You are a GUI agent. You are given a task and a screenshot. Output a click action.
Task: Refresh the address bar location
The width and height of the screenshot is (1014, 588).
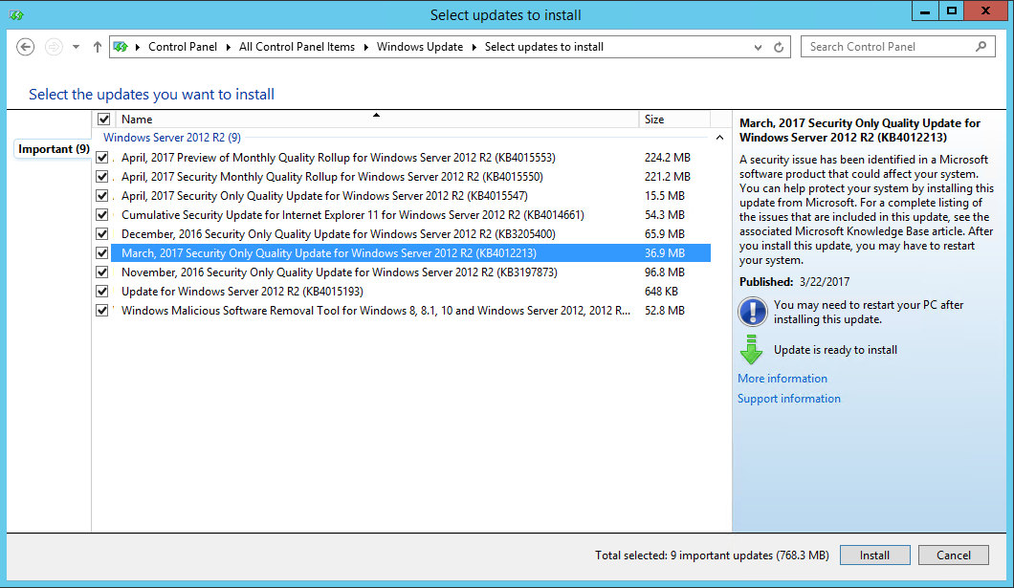(x=779, y=47)
